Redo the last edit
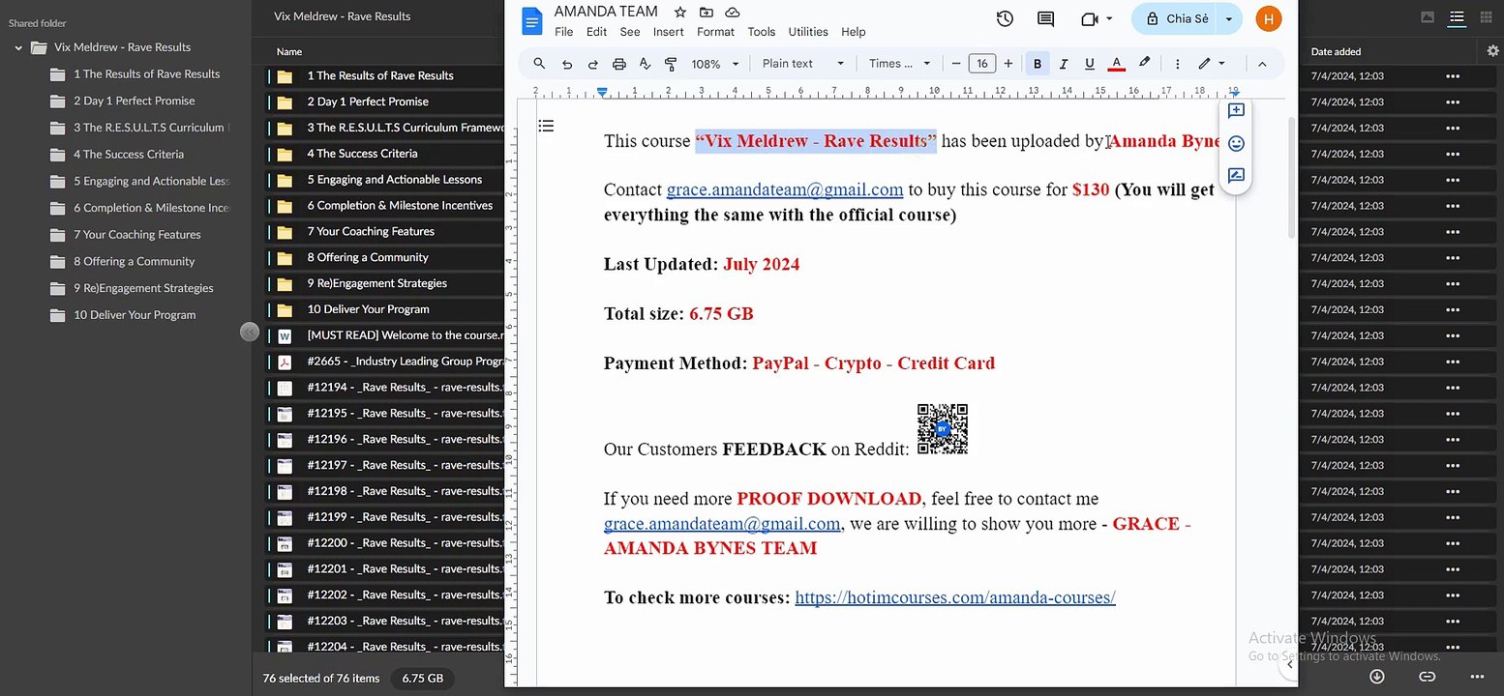This screenshot has height=696, width=1504. 593,64
